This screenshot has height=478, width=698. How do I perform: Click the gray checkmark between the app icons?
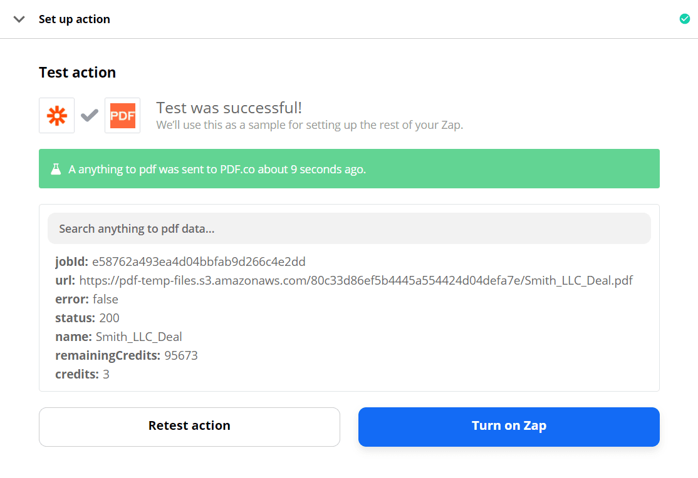(x=89, y=115)
